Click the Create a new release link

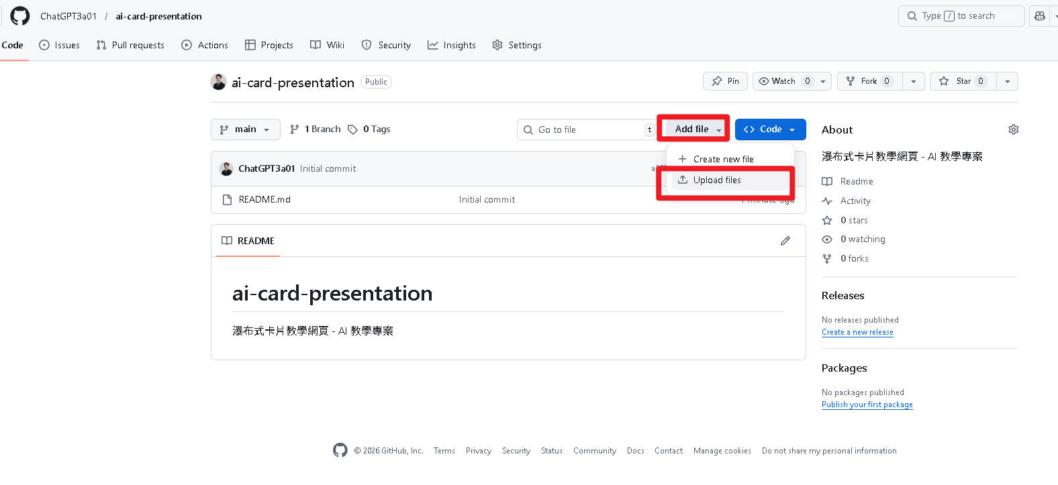click(x=857, y=333)
